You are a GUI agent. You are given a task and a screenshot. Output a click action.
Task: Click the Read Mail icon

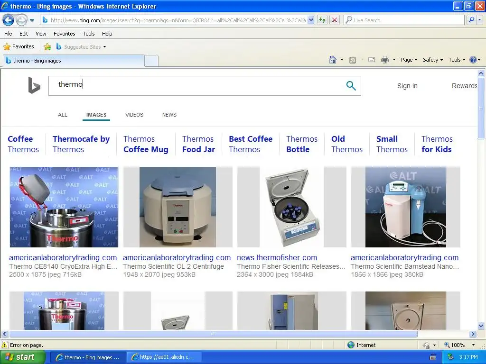[x=372, y=60]
